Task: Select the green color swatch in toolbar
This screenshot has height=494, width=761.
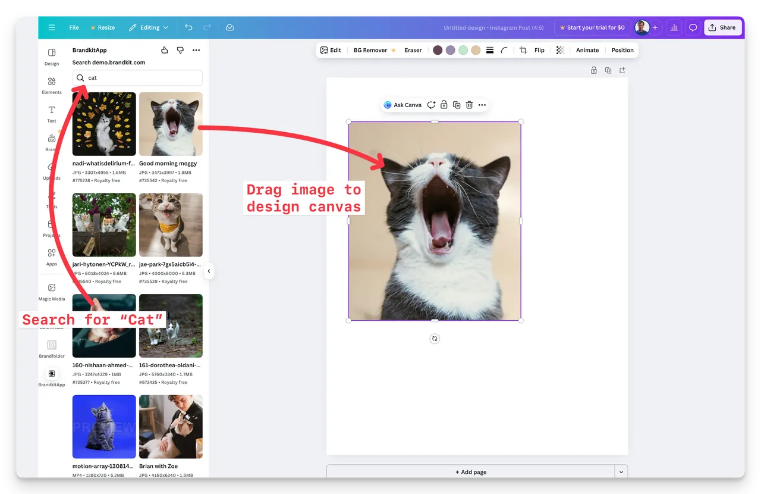Action: [463, 50]
